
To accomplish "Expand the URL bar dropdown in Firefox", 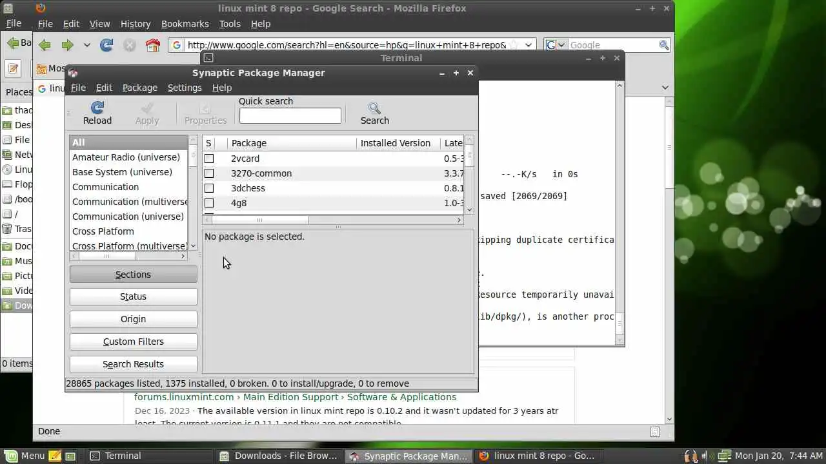I will coord(529,45).
